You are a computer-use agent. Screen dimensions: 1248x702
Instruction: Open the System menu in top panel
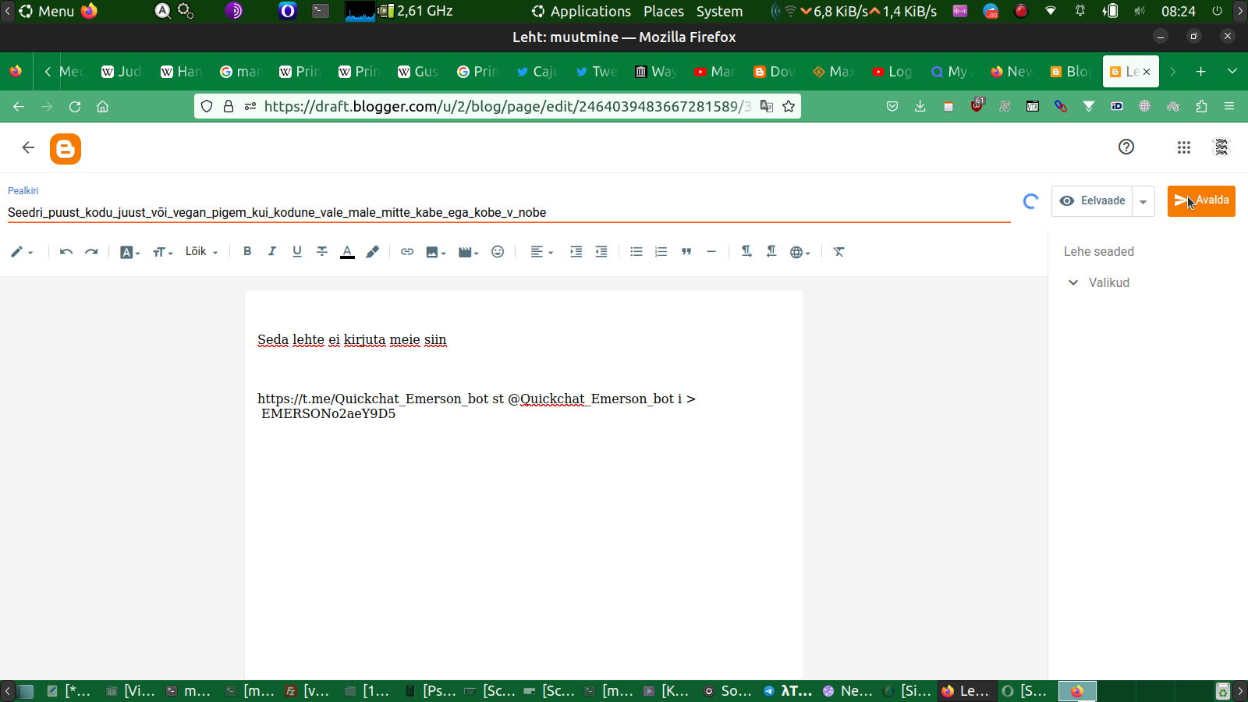719,11
